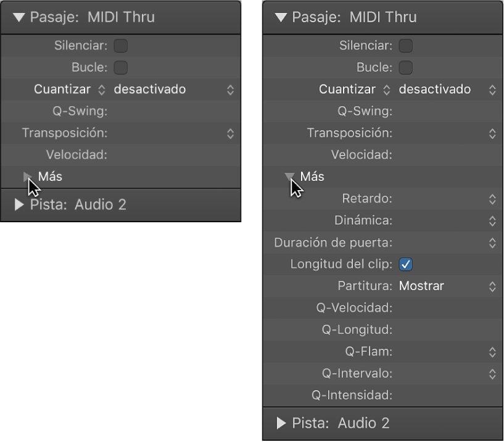This screenshot has height=442, width=504.
Task: Open the Q-Intervalo pop-up menu
Action: coord(492,373)
